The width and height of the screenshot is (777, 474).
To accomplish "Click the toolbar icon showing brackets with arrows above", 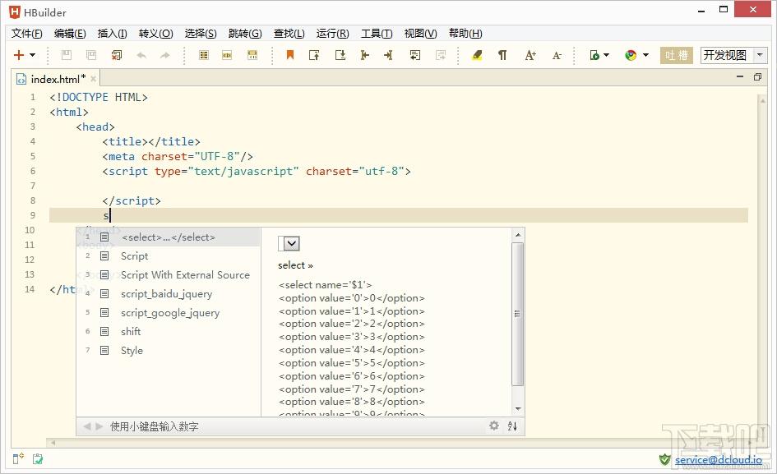I will click(252, 55).
